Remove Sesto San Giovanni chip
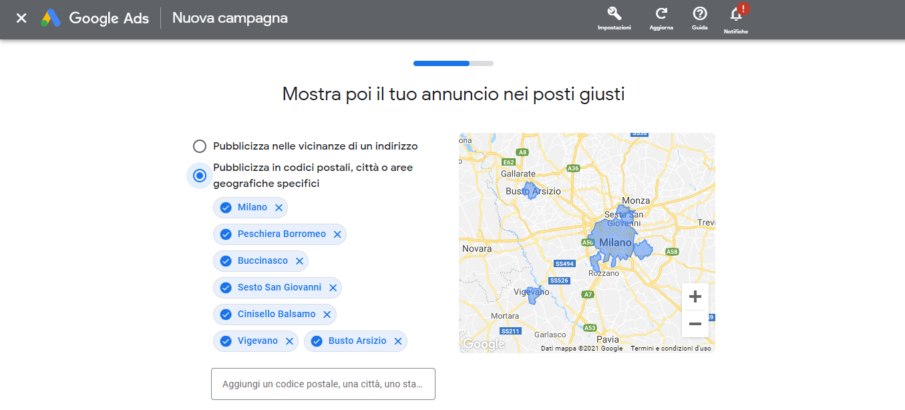The height and width of the screenshot is (410, 905). (333, 288)
